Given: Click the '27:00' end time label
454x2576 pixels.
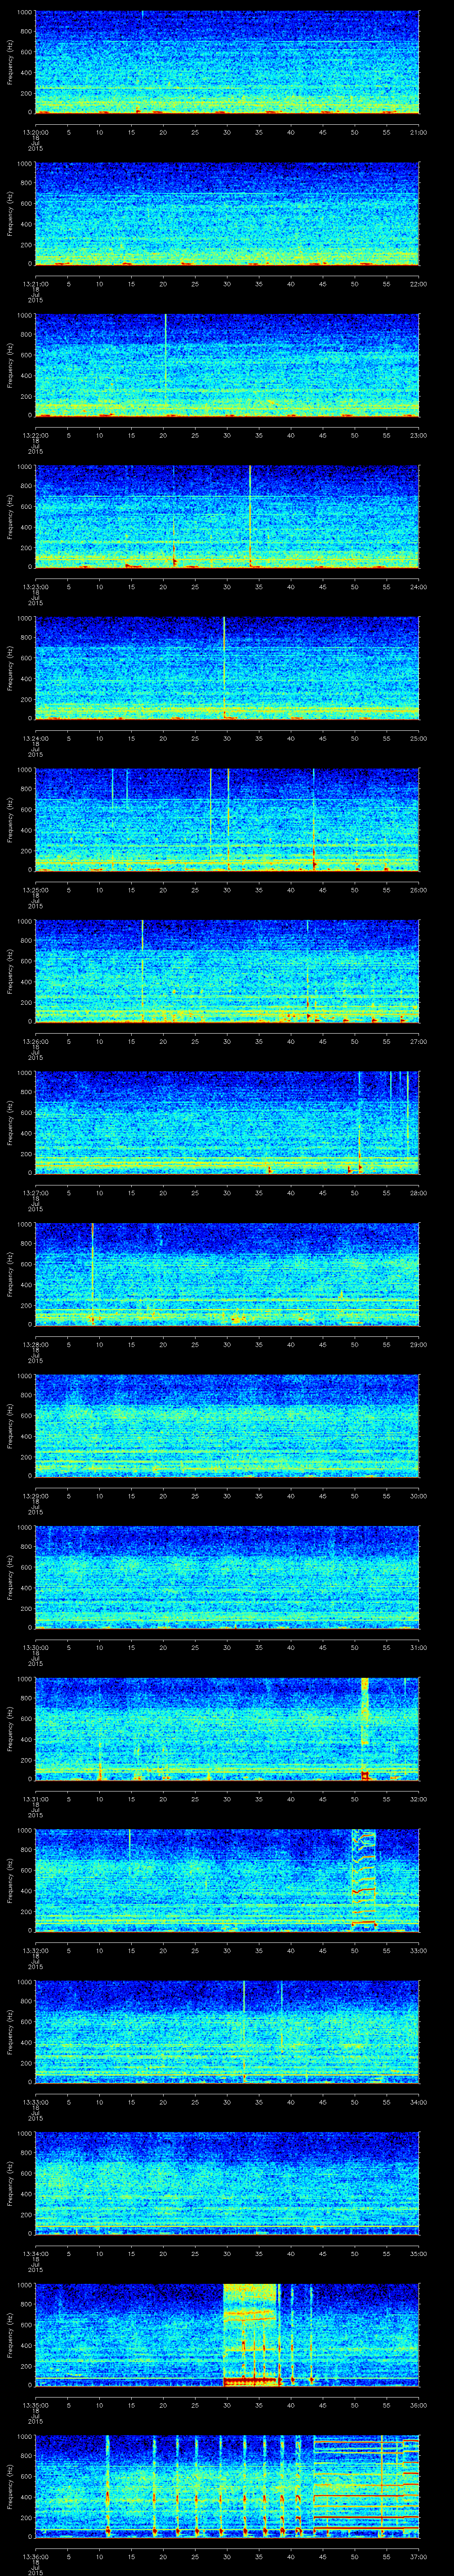Looking at the screenshot, I should 419,1041.
